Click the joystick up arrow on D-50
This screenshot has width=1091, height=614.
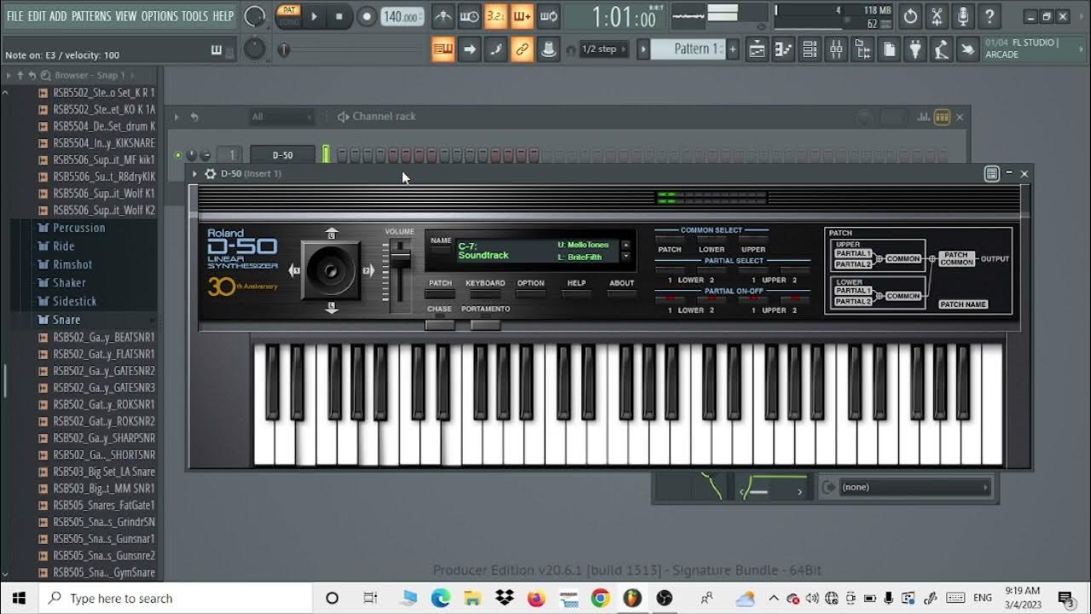pos(332,233)
